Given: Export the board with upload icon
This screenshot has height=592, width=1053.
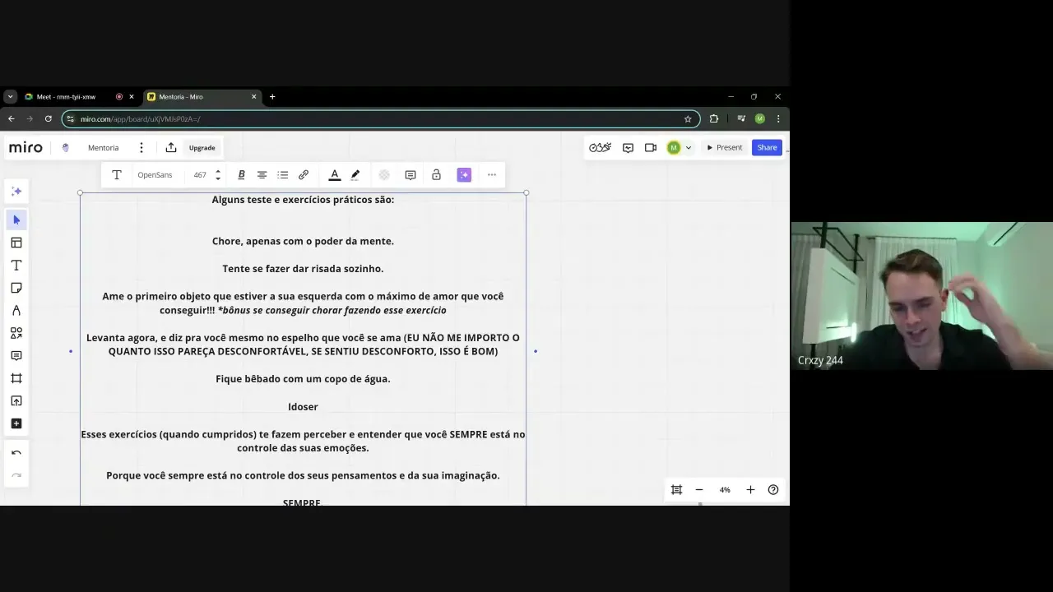Looking at the screenshot, I should [171, 148].
